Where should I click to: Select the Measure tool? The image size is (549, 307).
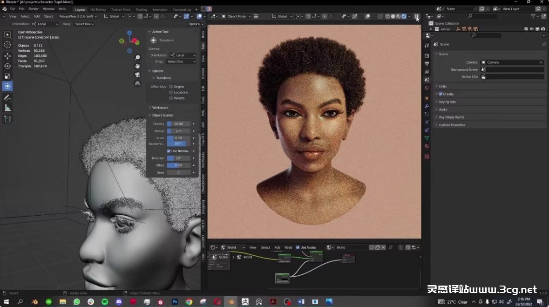7,108
